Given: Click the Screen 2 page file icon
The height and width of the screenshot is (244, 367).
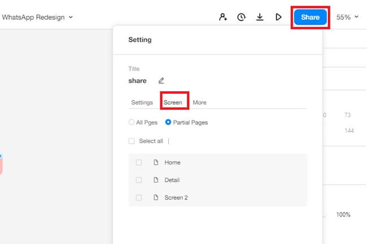Looking at the screenshot, I should pyautogui.click(x=156, y=197).
